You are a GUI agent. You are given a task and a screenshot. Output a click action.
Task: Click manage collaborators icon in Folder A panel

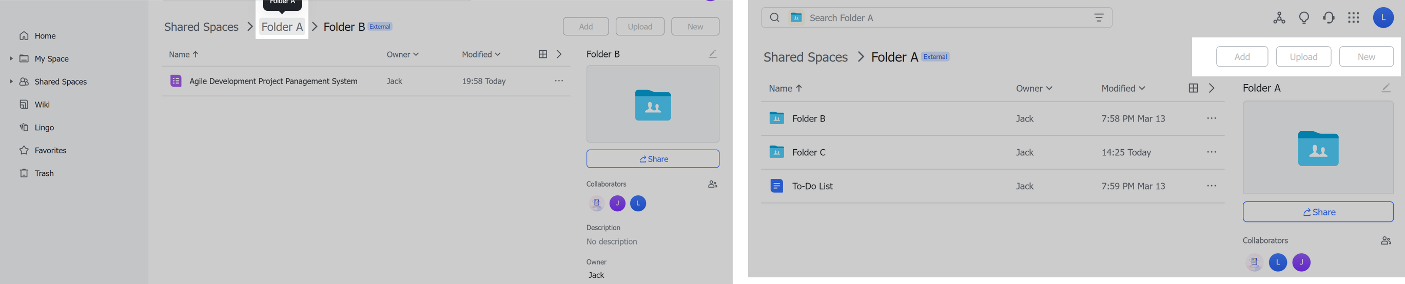tap(1386, 240)
